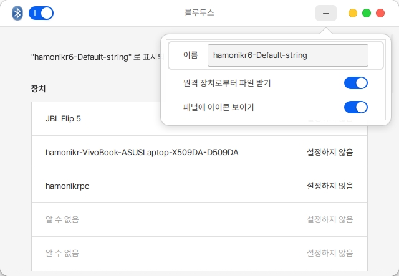The width and height of the screenshot is (399, 276).
Task: Toggle the main Bluetooth power switch
Action: (41, 13)
